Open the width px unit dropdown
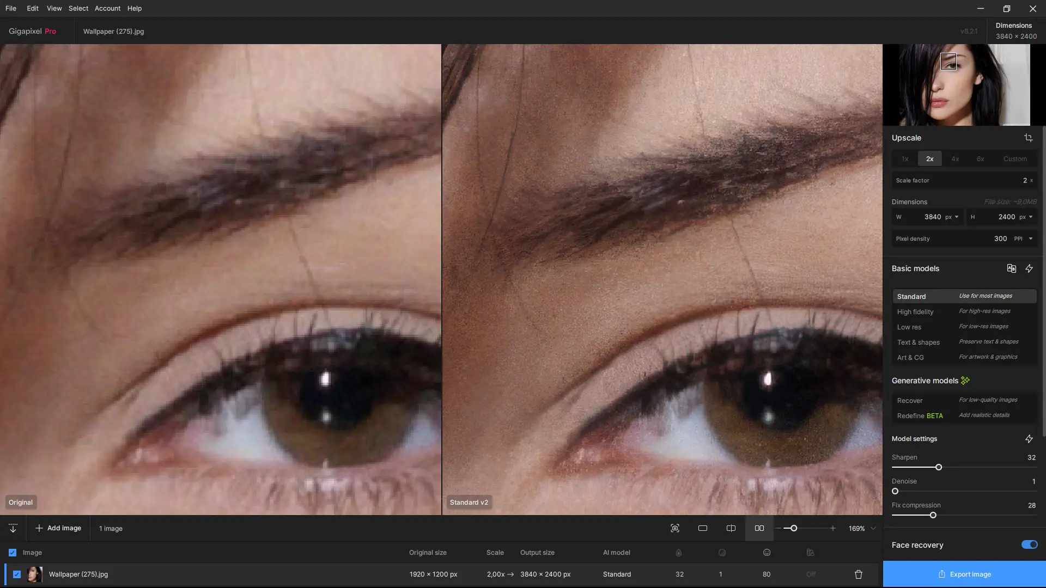 (957, 217)
